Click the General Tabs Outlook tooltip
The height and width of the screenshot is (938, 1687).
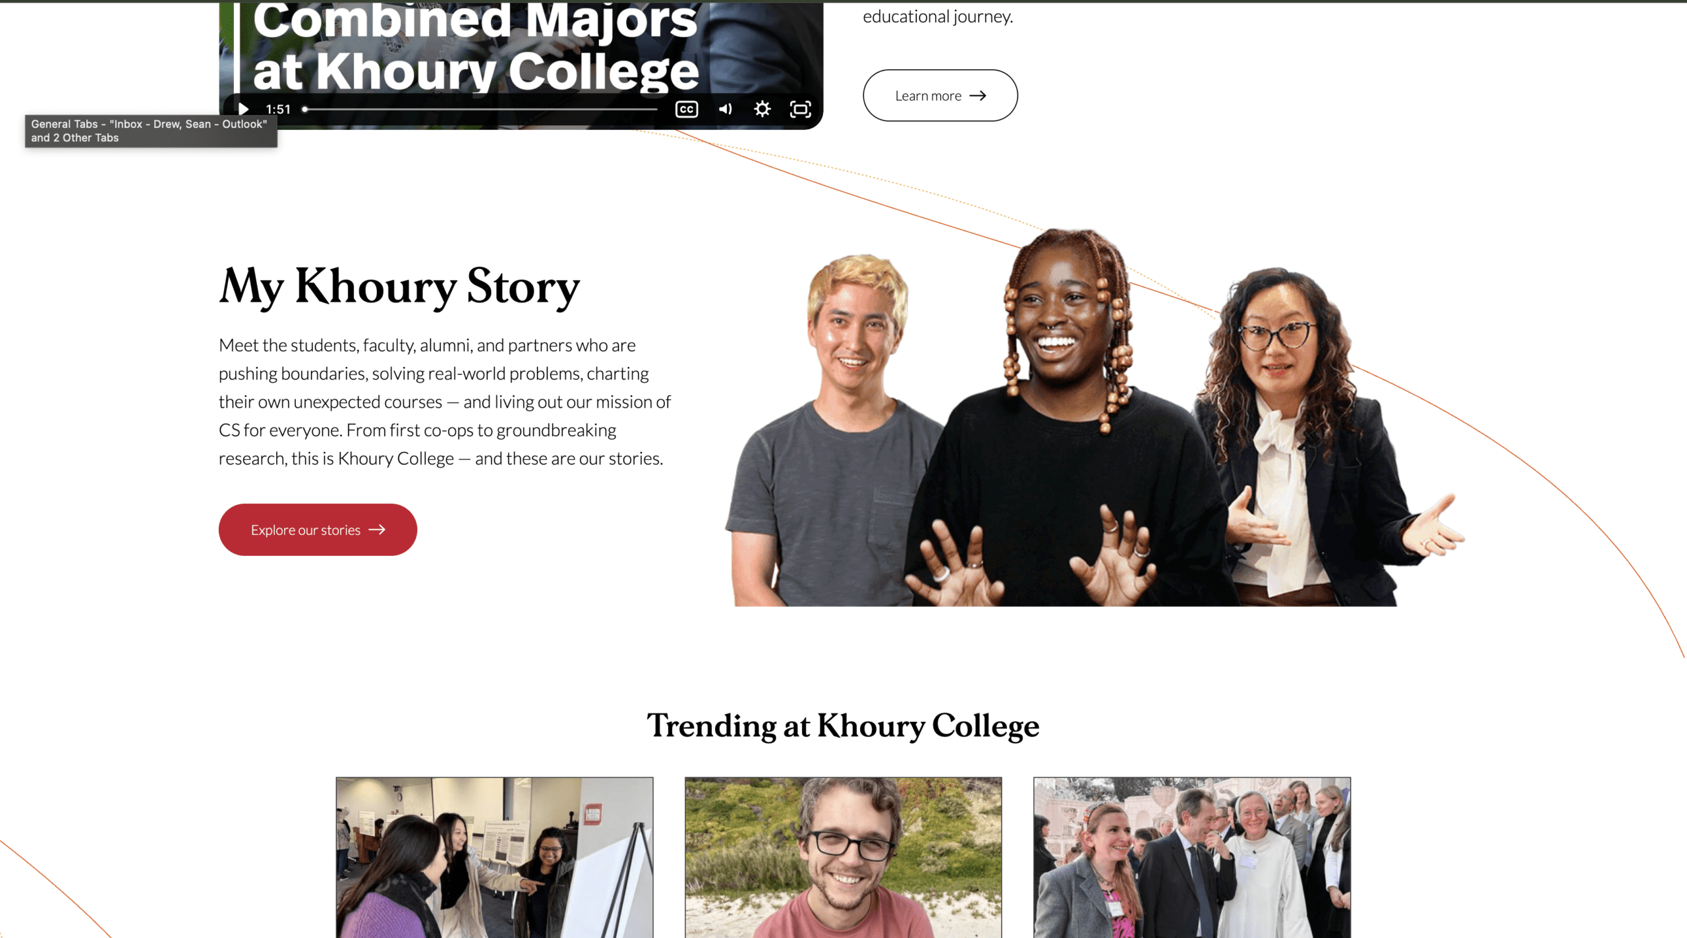[151, 131]
